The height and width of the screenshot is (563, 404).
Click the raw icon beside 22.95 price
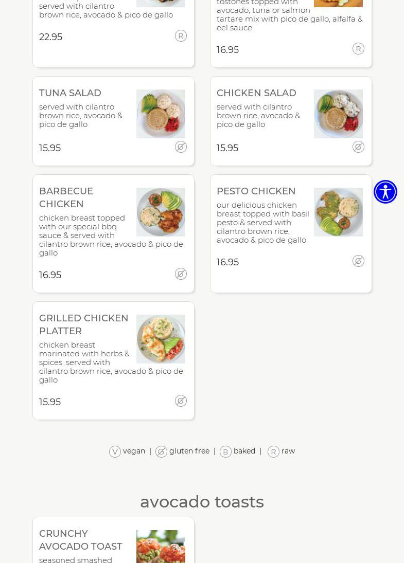point(181,36)
